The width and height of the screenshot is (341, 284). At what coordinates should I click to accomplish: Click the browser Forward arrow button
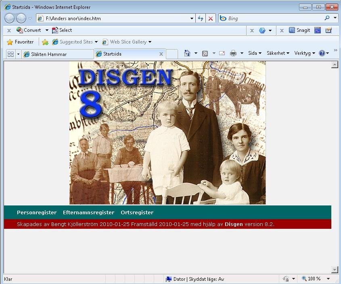[21, 18]
